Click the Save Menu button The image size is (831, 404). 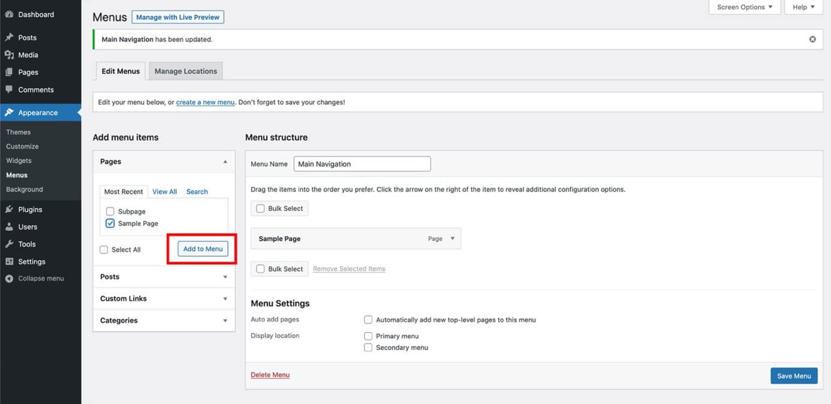click(x=794, y=376)
